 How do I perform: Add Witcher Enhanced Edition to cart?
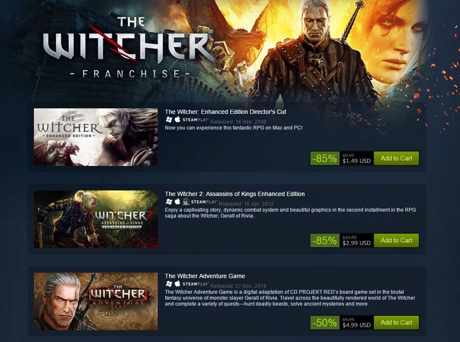[396, 158]
